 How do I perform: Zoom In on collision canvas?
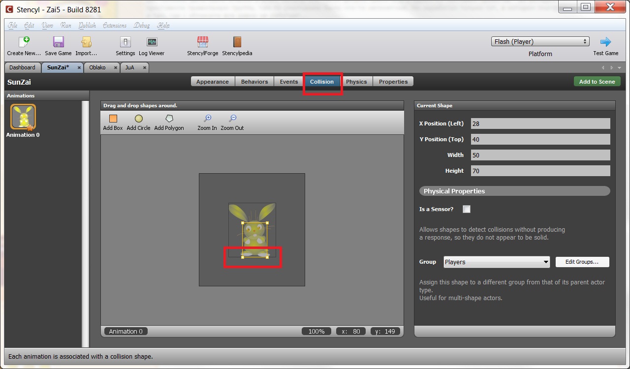[207, 119]
